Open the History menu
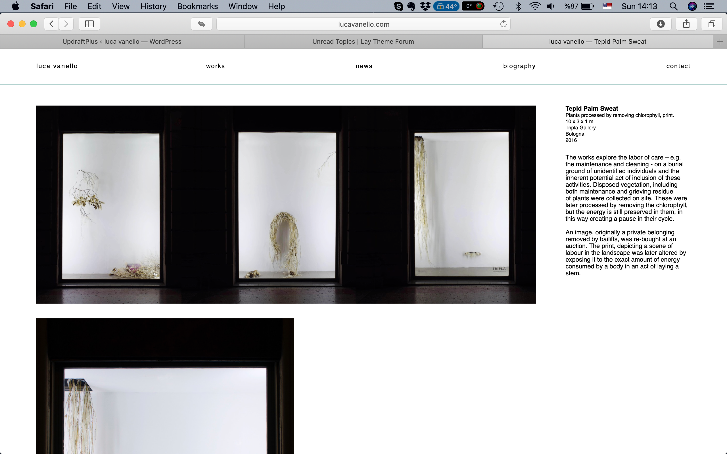Screen dimensions: 727x454 tap(153, 6)
